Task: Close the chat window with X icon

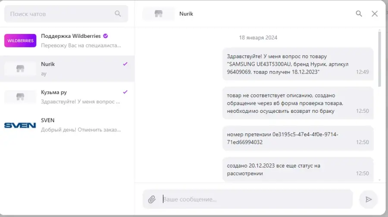Action: click(375, 14)
